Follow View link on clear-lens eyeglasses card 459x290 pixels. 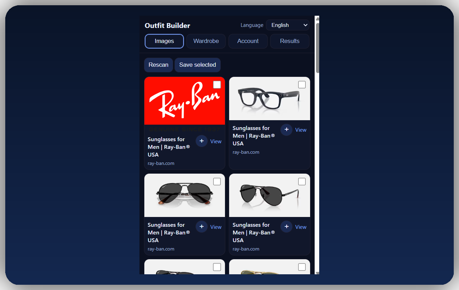(x=301, y=130)
